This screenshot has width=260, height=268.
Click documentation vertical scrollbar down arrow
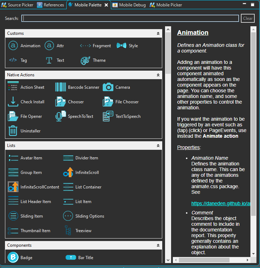[x=253, y=254]
